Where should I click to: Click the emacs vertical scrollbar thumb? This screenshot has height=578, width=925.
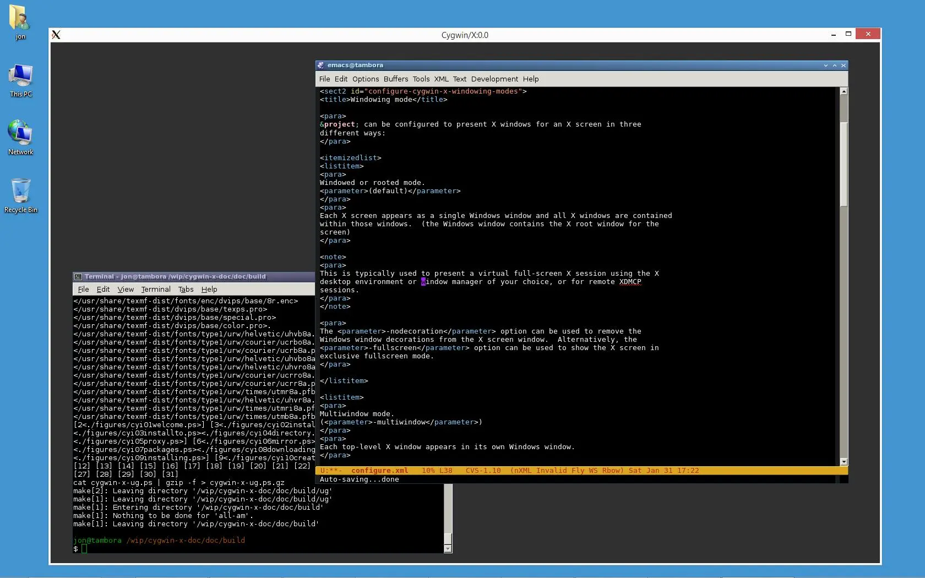(x=844, y=164)
